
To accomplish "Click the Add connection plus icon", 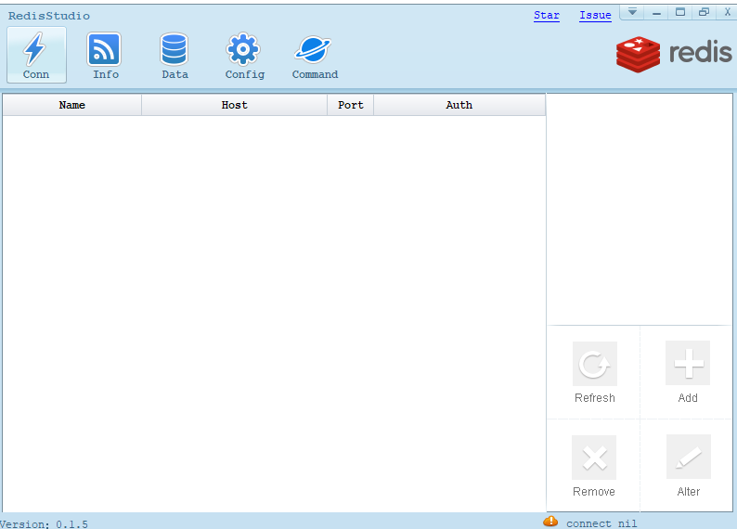I will click(688, 363).
